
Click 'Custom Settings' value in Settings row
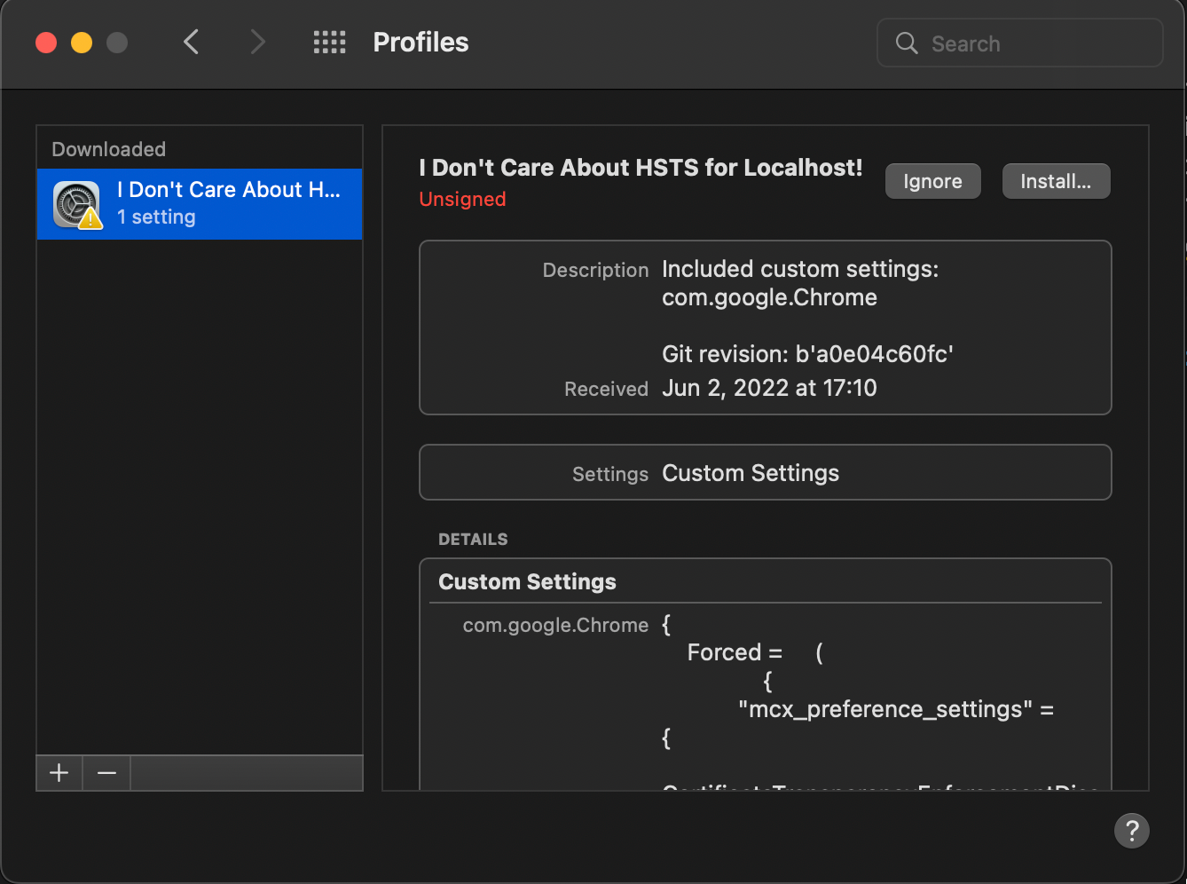pyautogui.click(x=751, y=473)
